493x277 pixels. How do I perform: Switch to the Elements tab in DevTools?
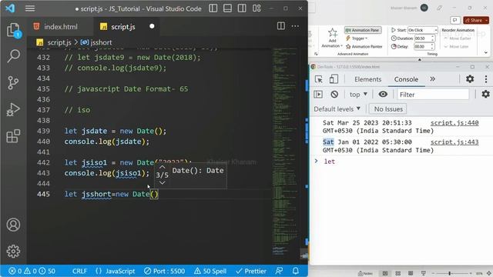(367, 79)
